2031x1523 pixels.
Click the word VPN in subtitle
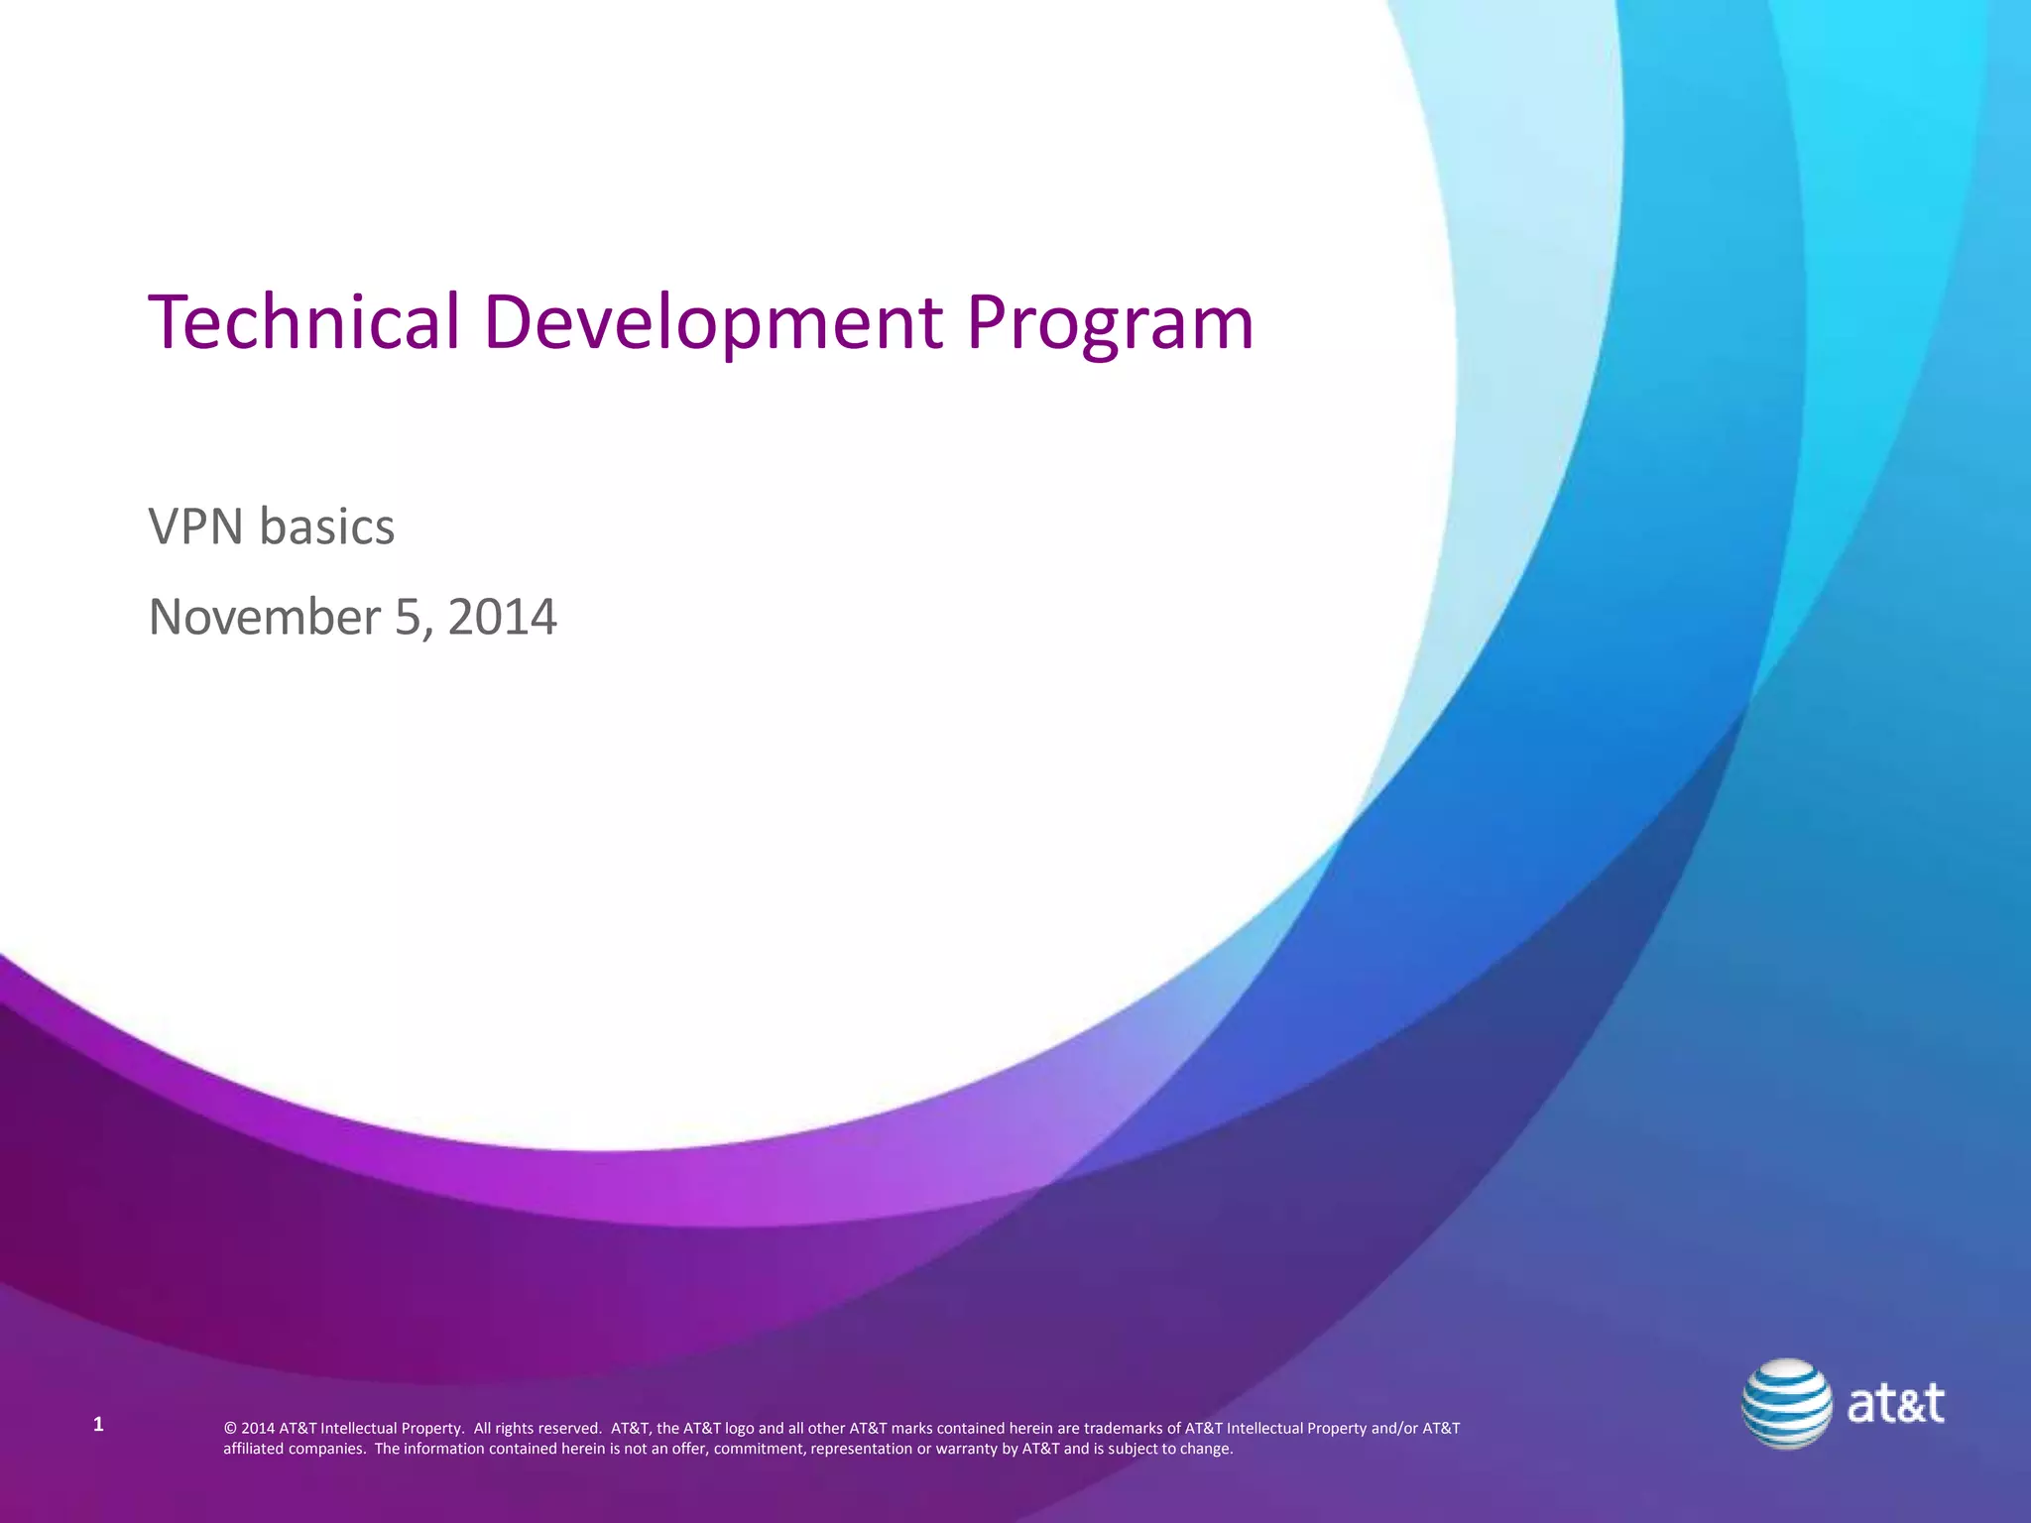point(196,527)
